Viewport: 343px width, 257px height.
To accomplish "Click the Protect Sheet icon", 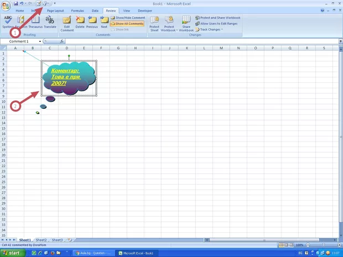I will coord(154,23).
